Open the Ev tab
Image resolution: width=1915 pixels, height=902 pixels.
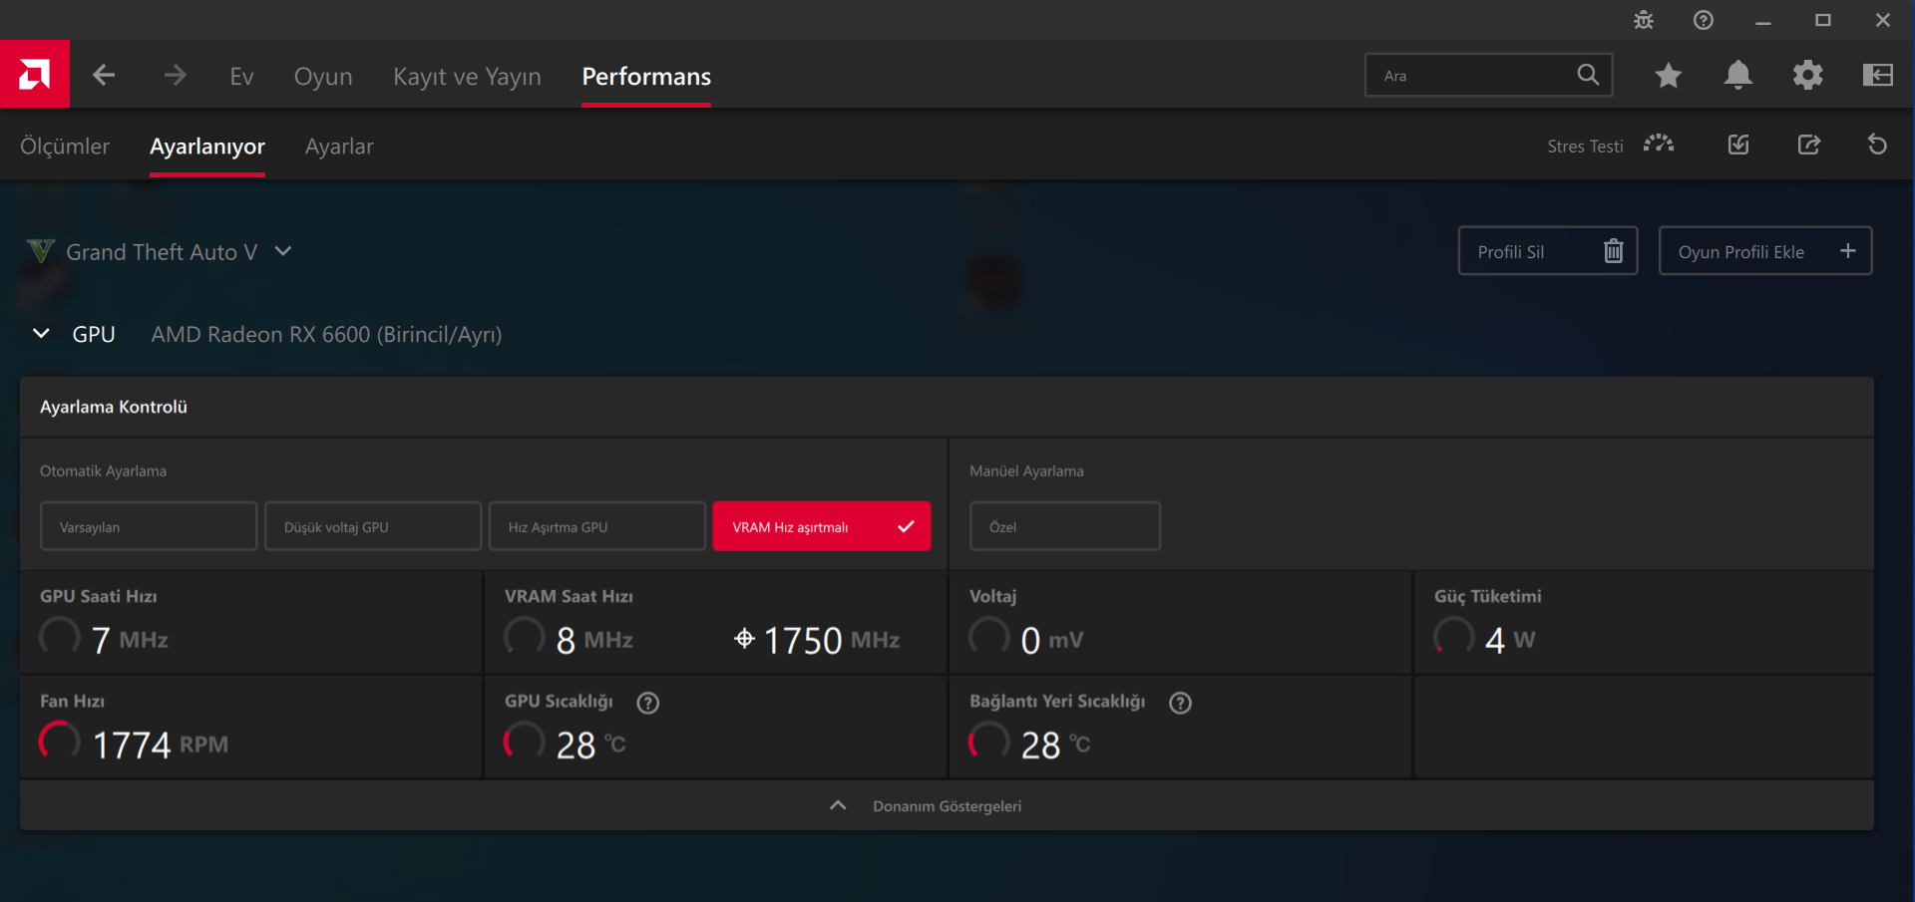click(x=241, y=76)
